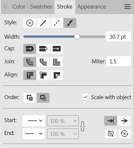Screen dimensions: 134x148
Task: Choose the solid line style icon
Action: pyautogui.click(x=43, y=23)
